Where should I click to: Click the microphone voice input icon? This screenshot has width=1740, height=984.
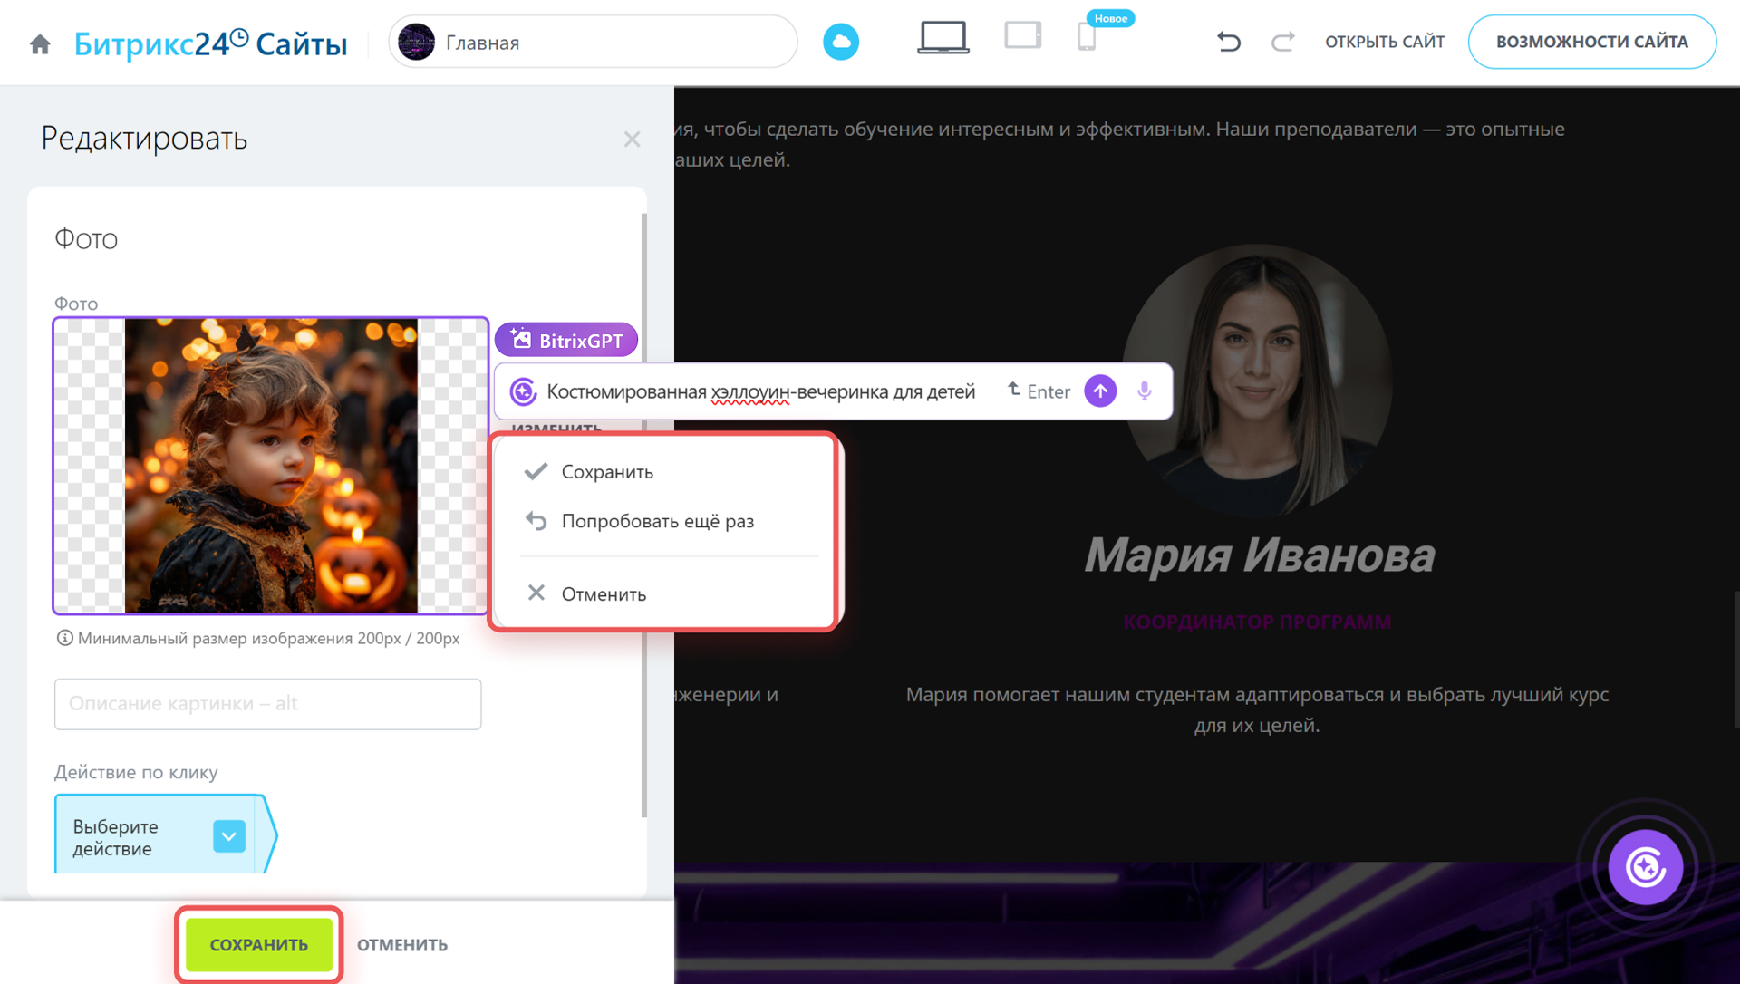point(1145,391)
